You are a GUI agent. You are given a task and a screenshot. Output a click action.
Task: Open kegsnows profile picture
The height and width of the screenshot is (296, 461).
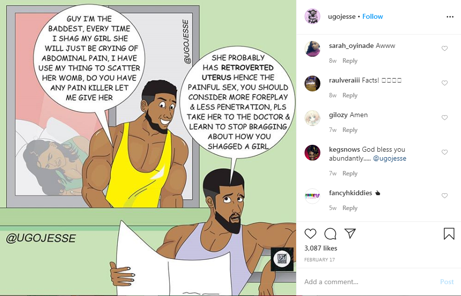[312, 153]
